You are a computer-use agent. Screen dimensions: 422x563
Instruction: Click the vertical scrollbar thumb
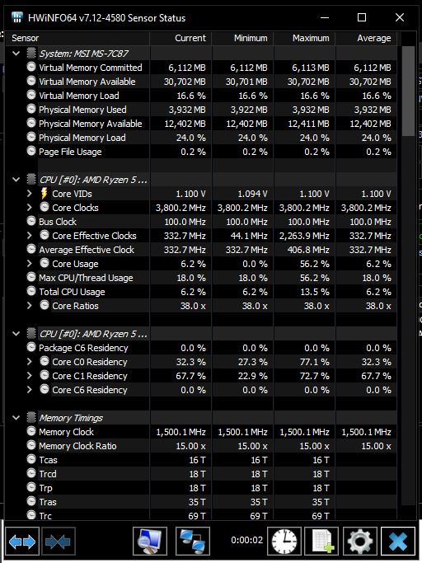408,91
